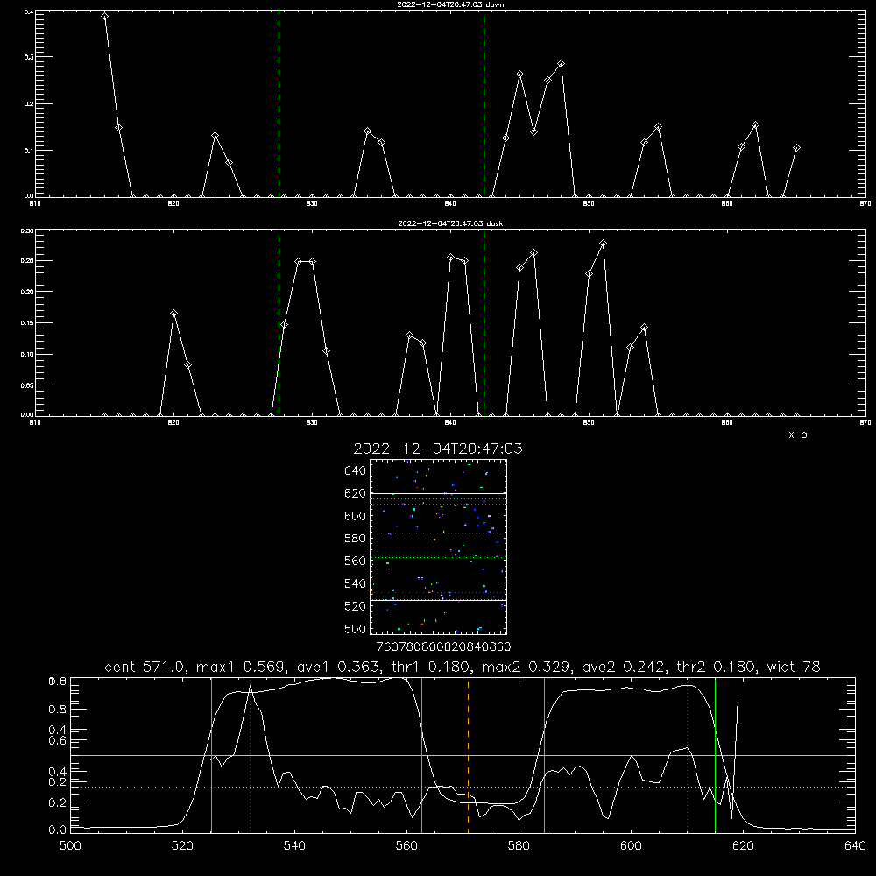Click the diamond marker at 823 peak in dawn plot
The height and width of the screenshot is (876, 876).
tap(215, 136)
